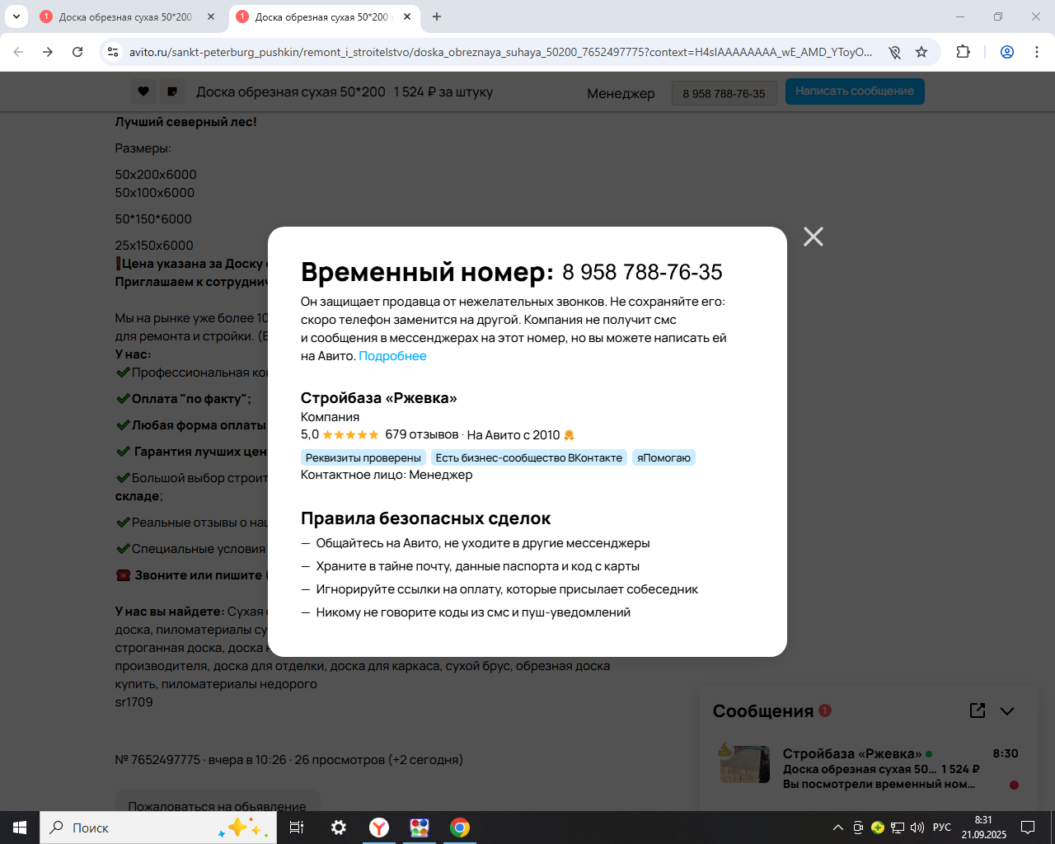Open the Chrome tab search dropdown

16,16
